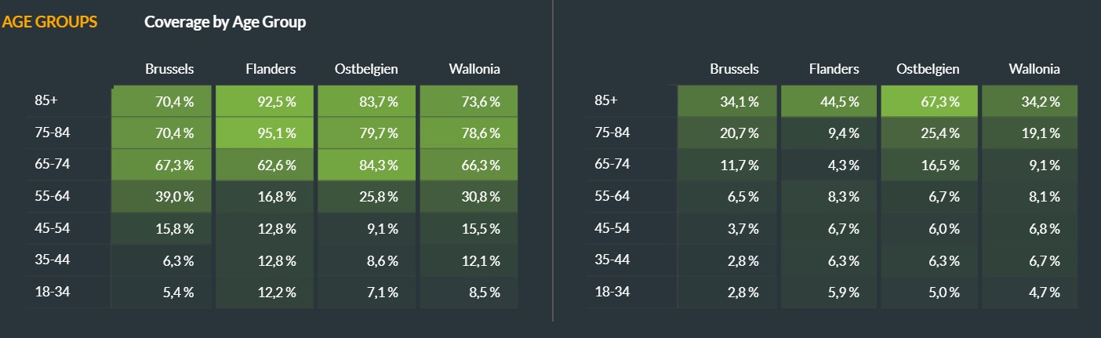
Task: Click the 84,3 % Ostbelgien cell
Action: click(366, 165)
